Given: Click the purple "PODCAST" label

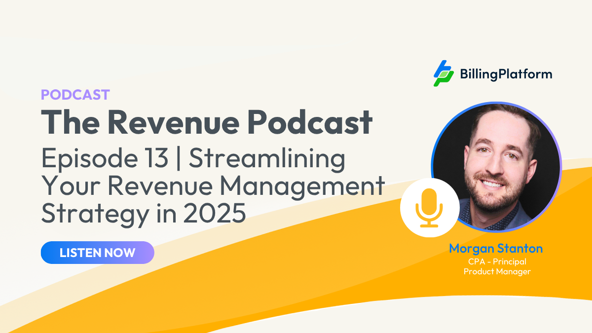Looking at the screenshot, I should pos(75,94).
